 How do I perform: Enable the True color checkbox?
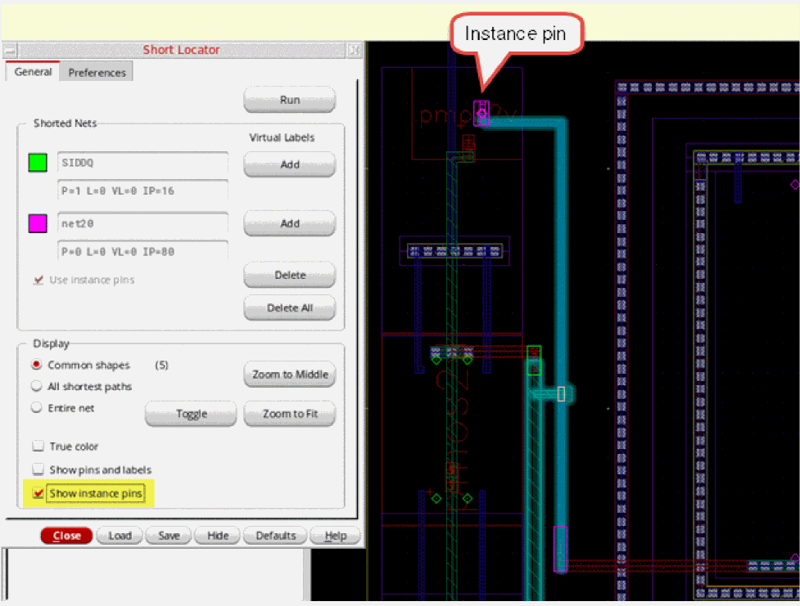pos(38,447)
